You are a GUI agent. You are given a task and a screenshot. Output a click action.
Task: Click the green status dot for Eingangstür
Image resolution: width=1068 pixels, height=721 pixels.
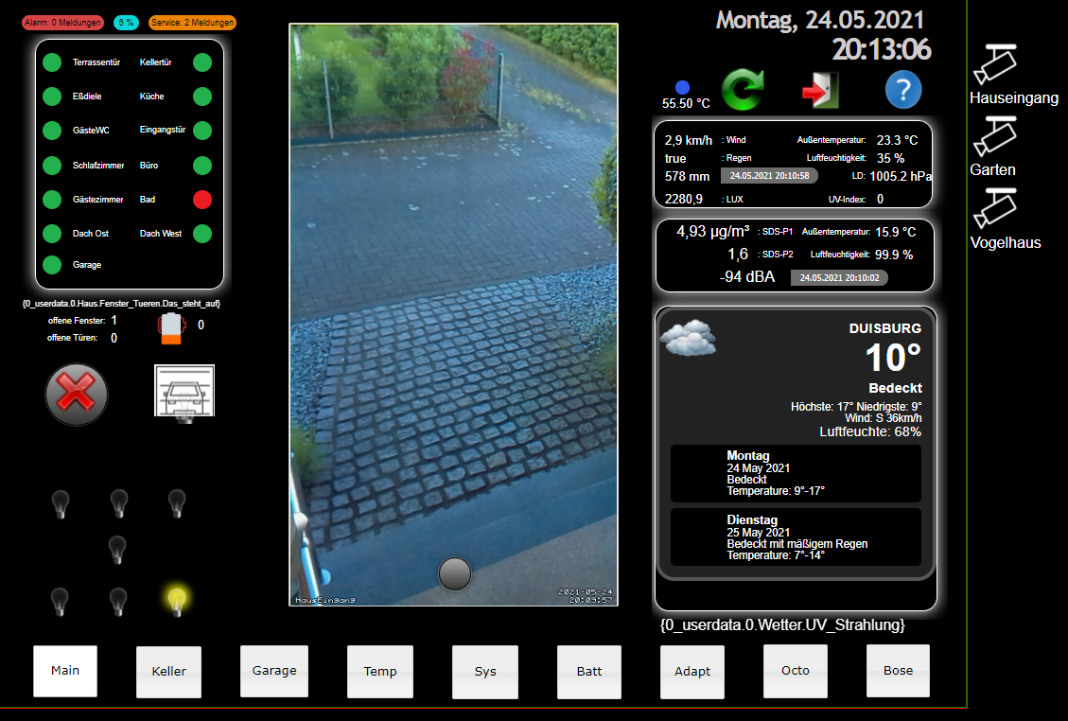click(202, 131)
